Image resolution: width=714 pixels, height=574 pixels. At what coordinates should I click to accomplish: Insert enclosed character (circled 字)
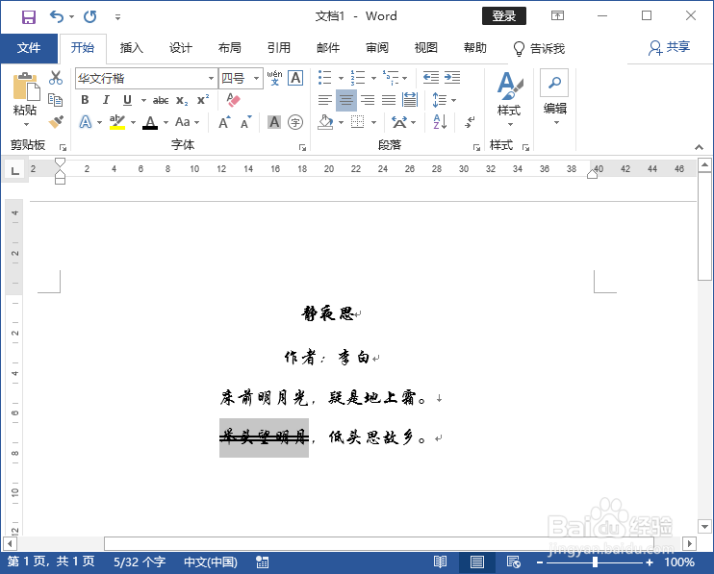click(295, 122)
